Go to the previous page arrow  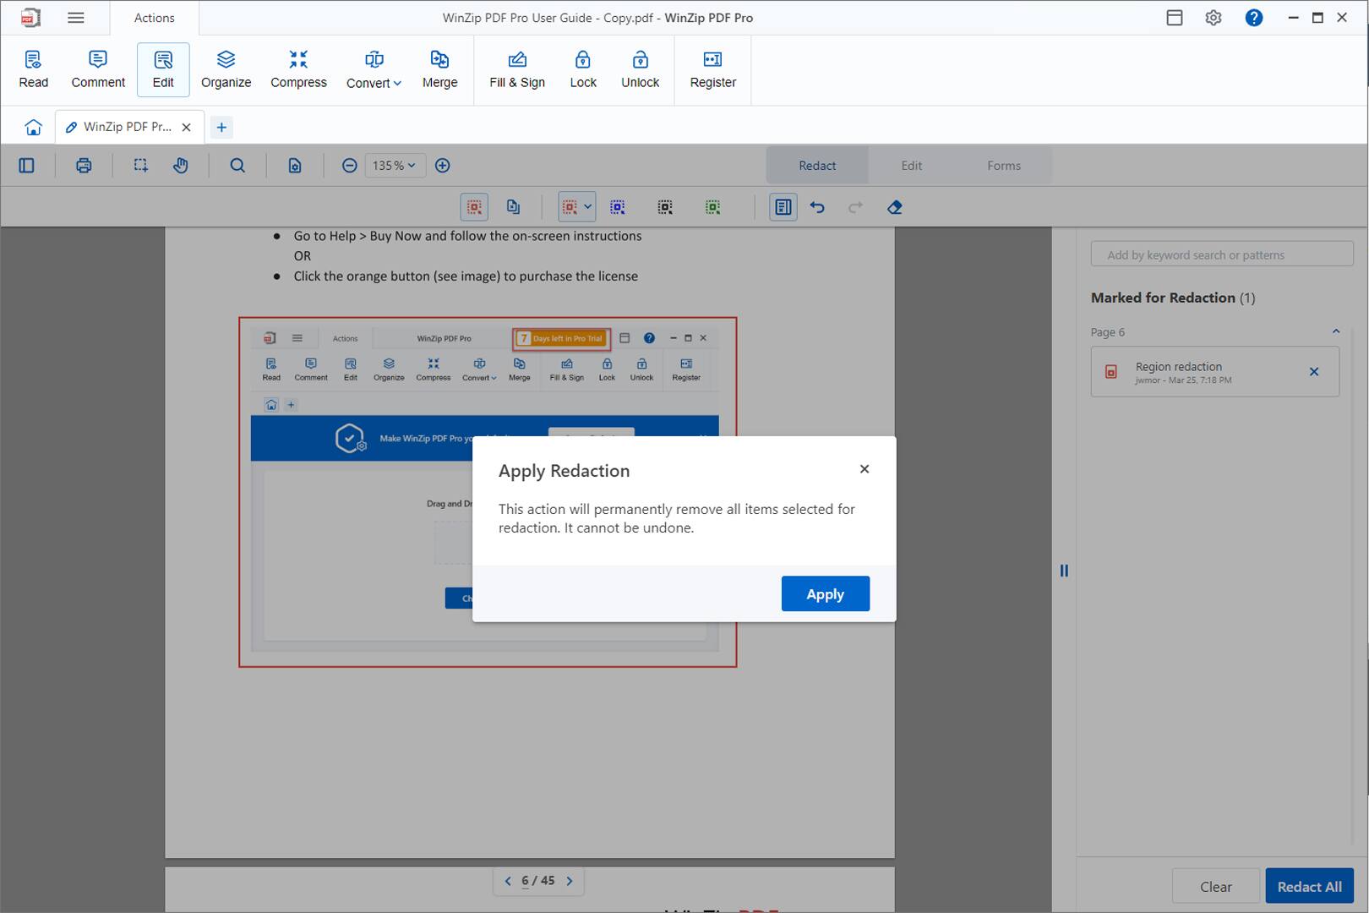pyautogui.click(x=507, y=881)
